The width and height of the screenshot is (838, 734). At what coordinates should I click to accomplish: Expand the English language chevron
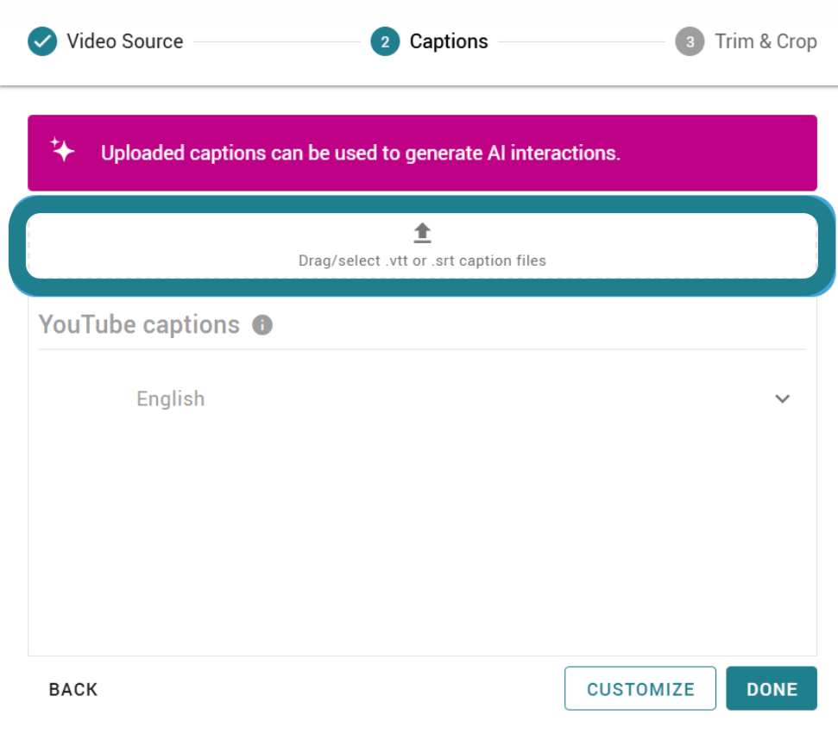coord(783,398)
